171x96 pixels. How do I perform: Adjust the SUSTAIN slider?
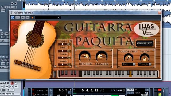coord(64,58)
